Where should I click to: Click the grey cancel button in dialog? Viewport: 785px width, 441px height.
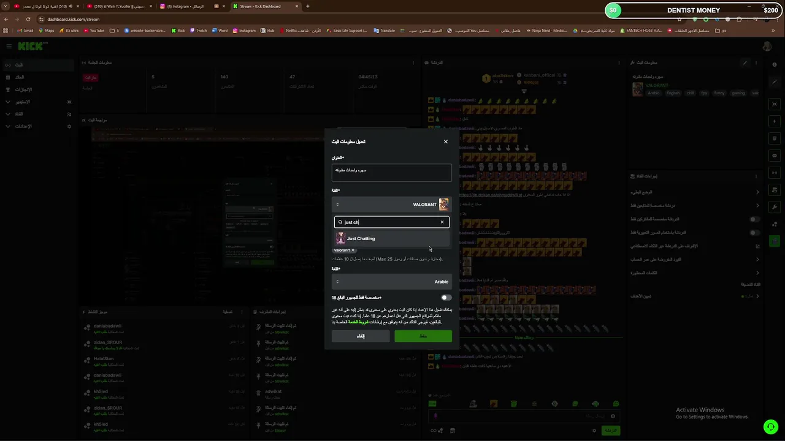click(361, 336)
